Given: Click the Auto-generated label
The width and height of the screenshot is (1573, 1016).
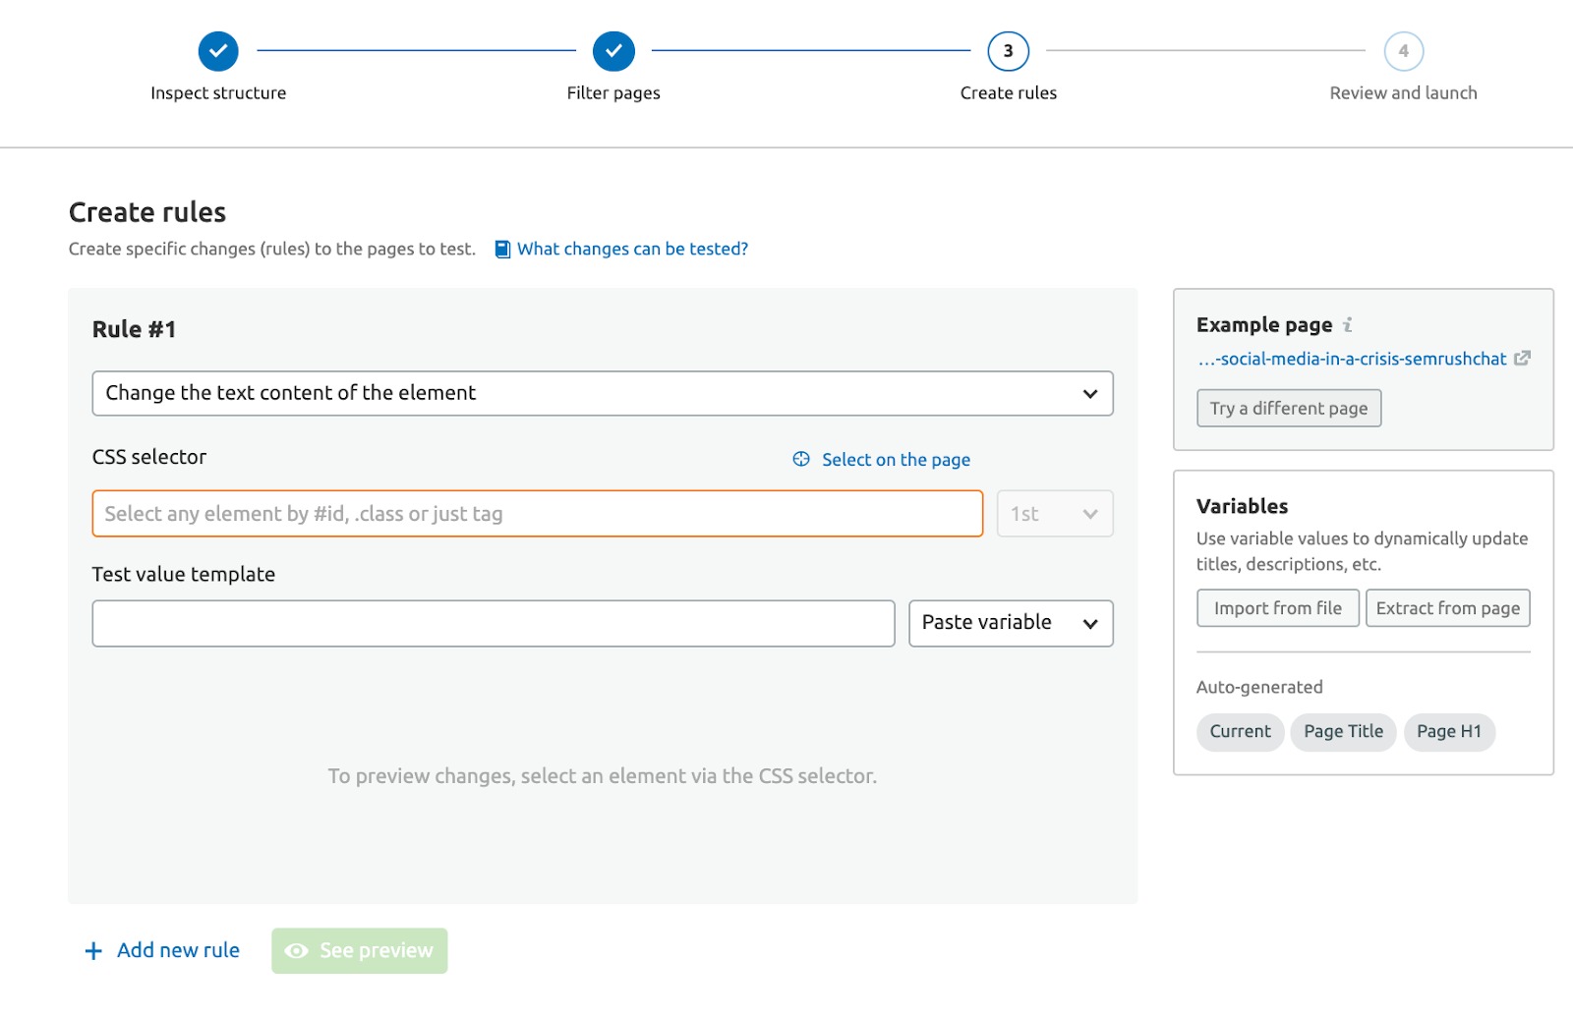Looking at the screenshot, I should (1259, 687).
